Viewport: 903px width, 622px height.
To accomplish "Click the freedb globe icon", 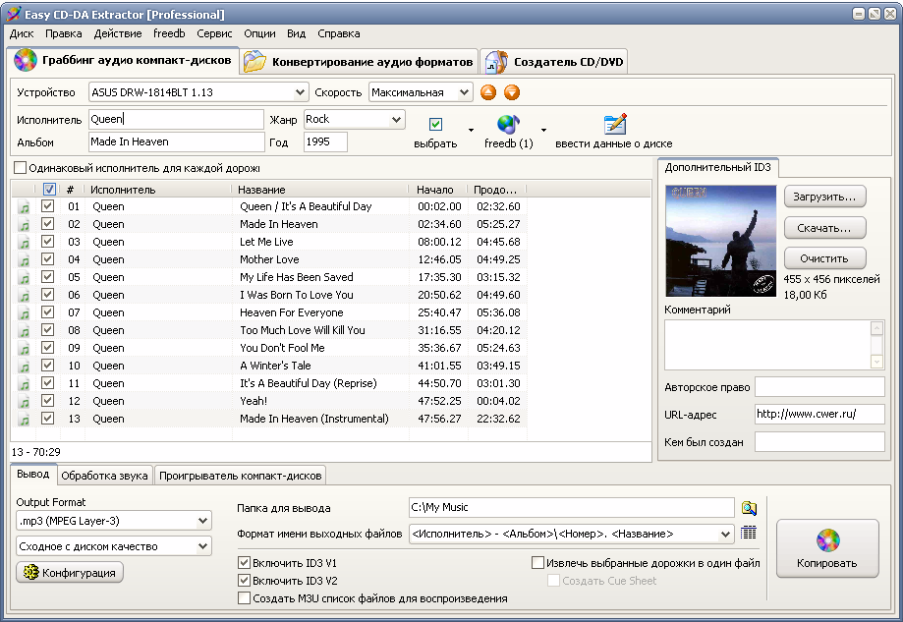I will [507, 125].
